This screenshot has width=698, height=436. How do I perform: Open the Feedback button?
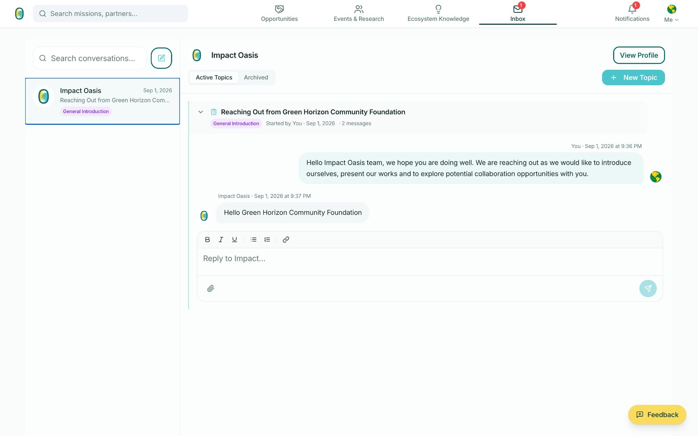point(657,415)
